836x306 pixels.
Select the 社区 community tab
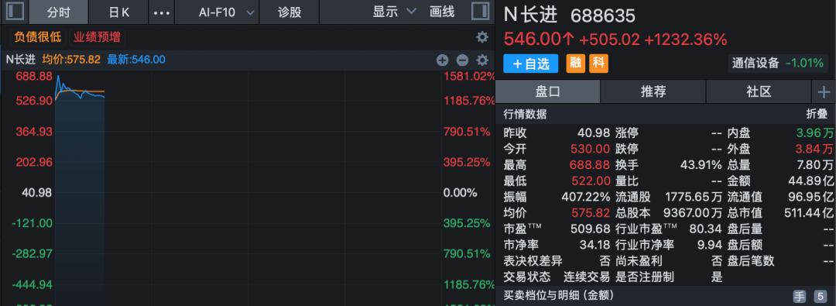tap(759, 92)
